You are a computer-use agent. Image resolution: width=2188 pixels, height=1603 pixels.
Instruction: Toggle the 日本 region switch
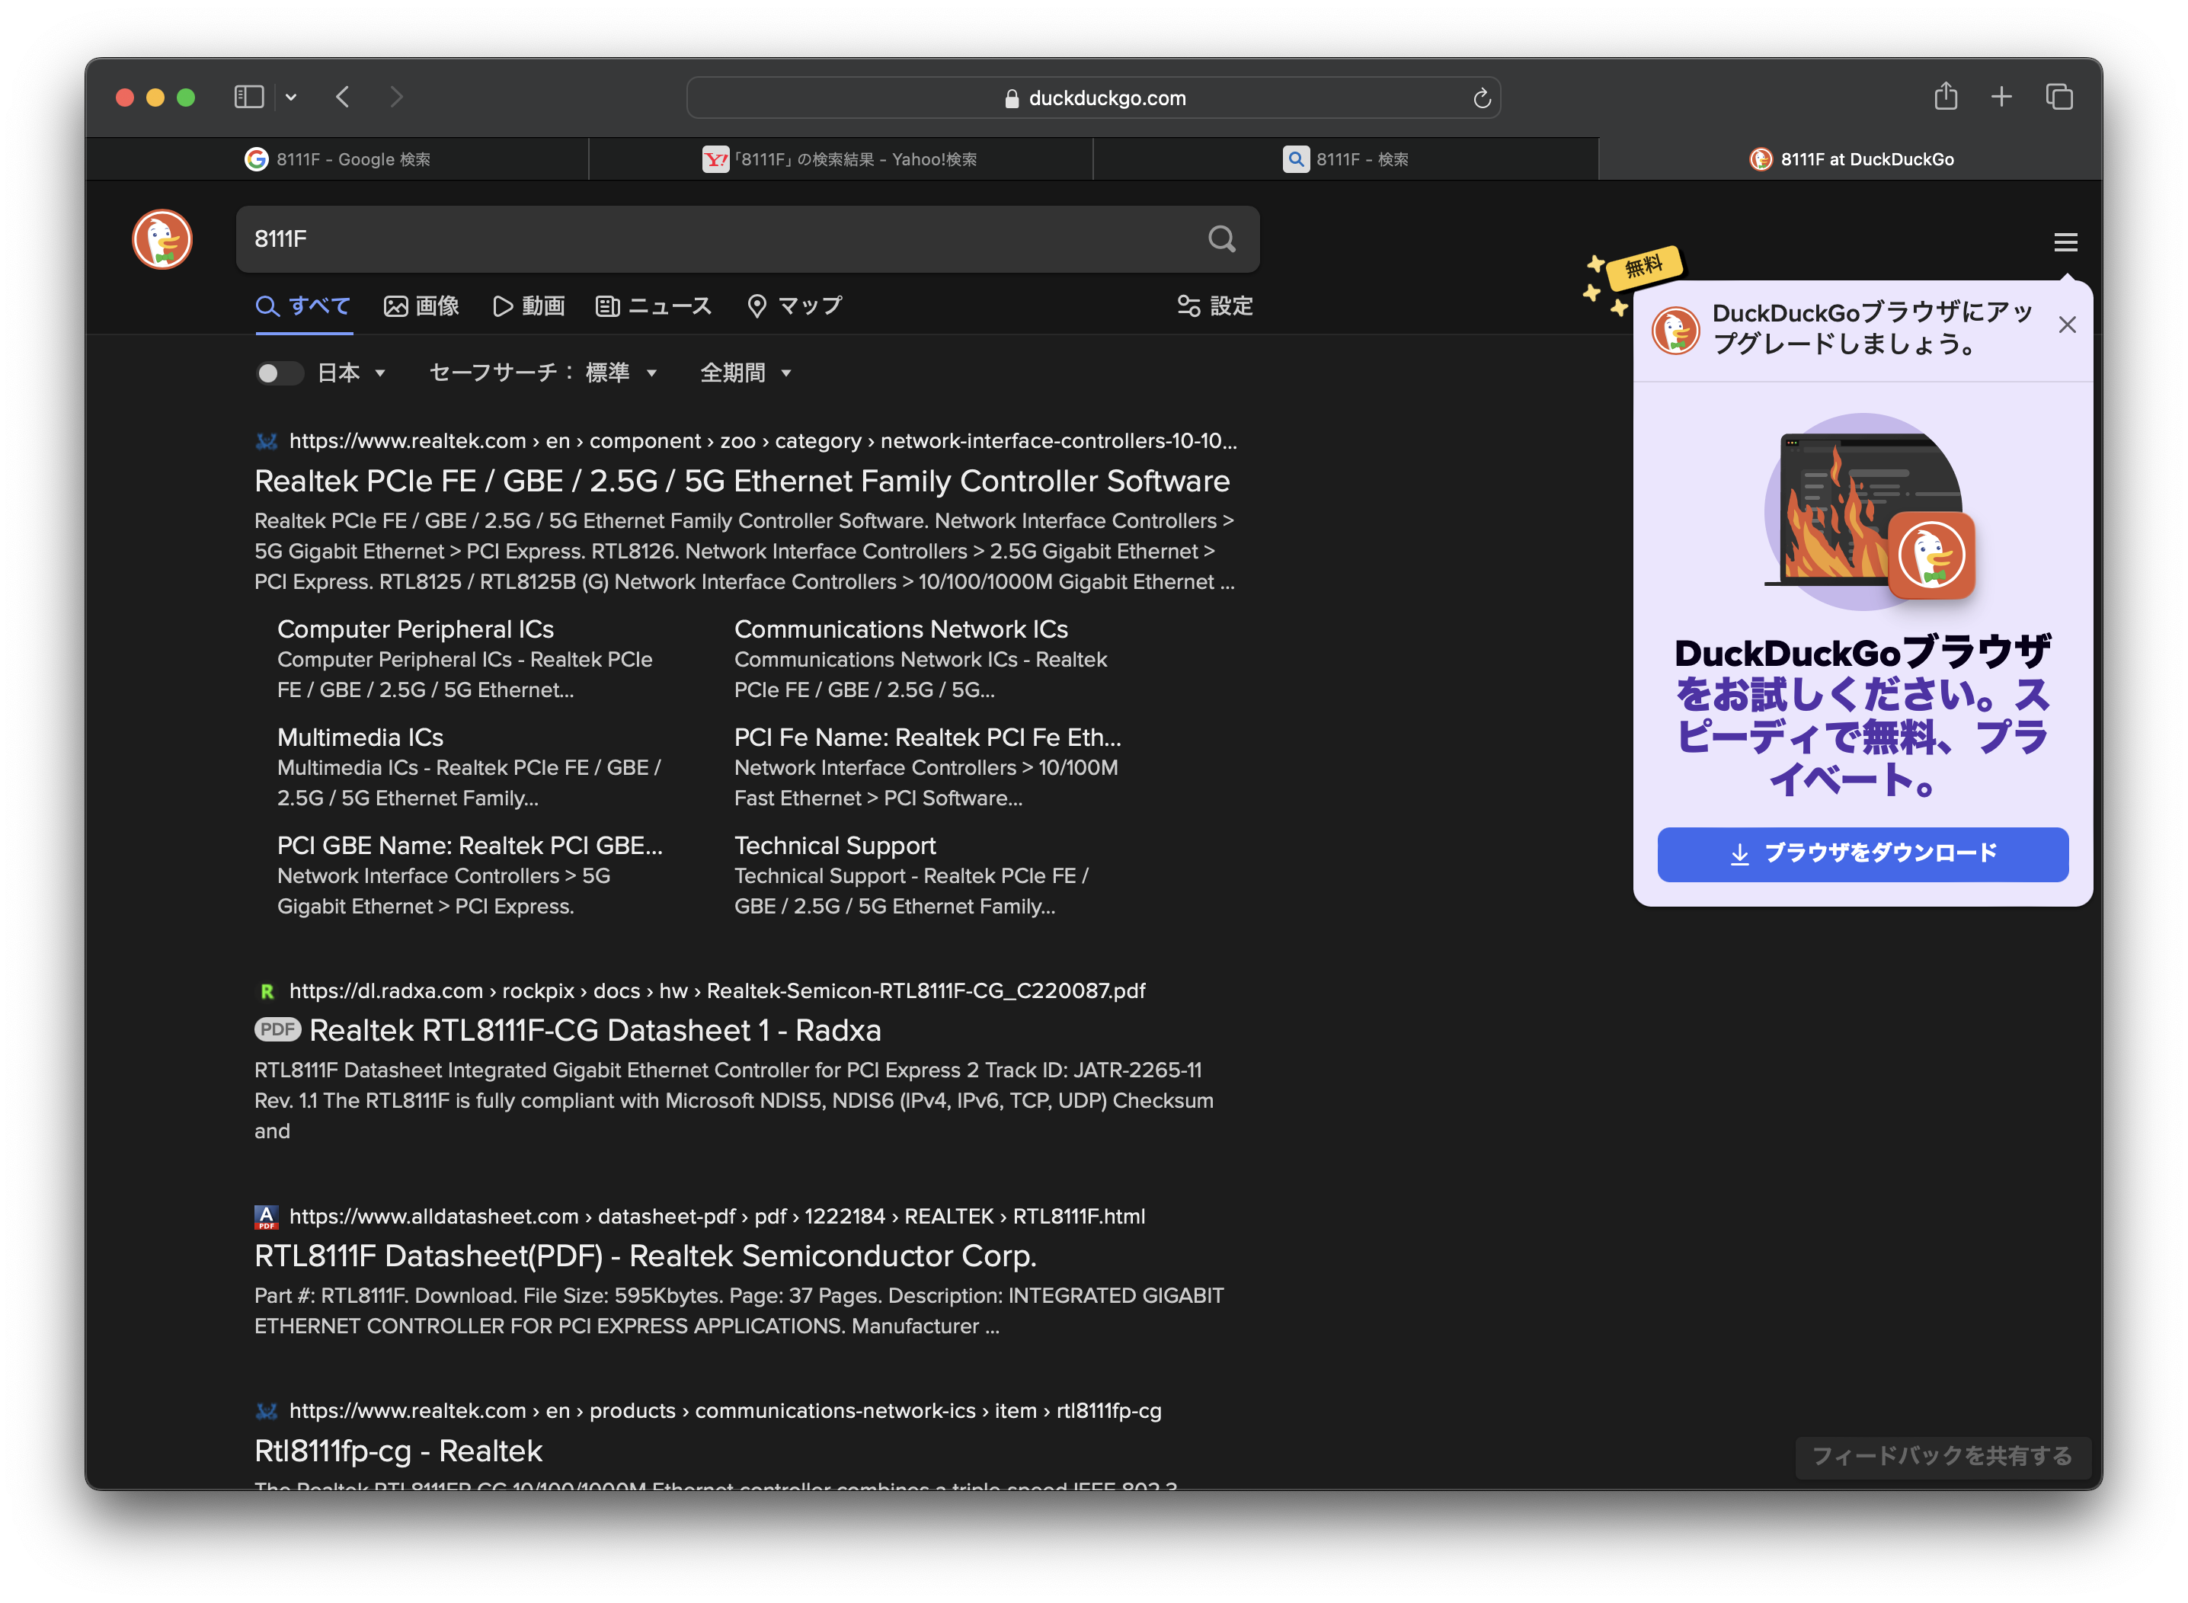pos(277,373)
